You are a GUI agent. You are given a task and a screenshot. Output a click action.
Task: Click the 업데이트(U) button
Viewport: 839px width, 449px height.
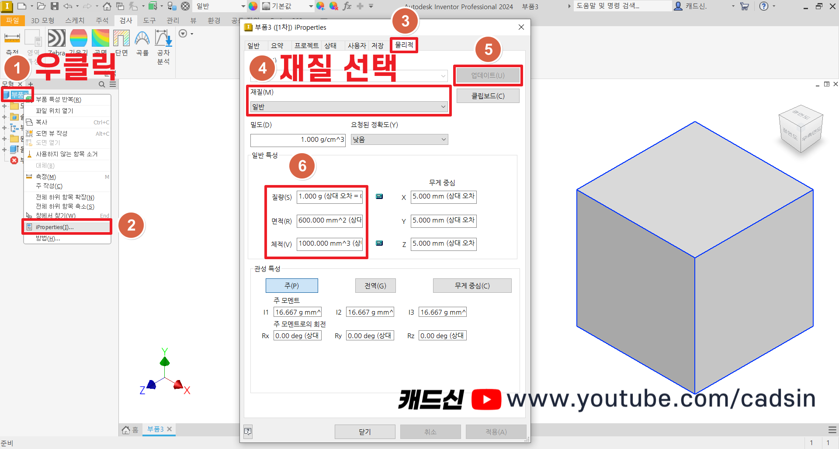point(488,75)
